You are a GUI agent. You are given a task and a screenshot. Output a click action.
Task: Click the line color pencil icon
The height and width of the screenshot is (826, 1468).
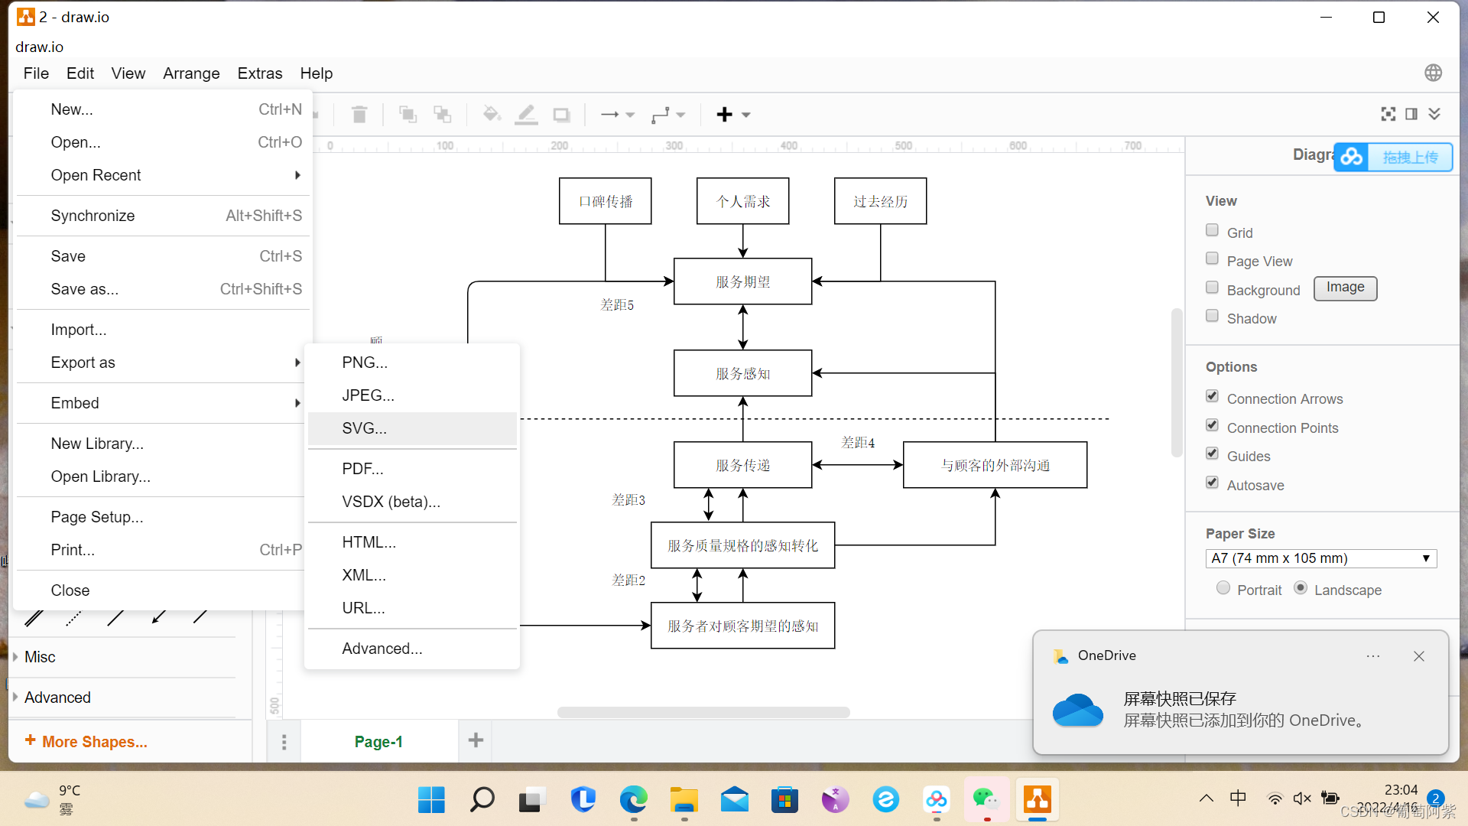(526, 115)
